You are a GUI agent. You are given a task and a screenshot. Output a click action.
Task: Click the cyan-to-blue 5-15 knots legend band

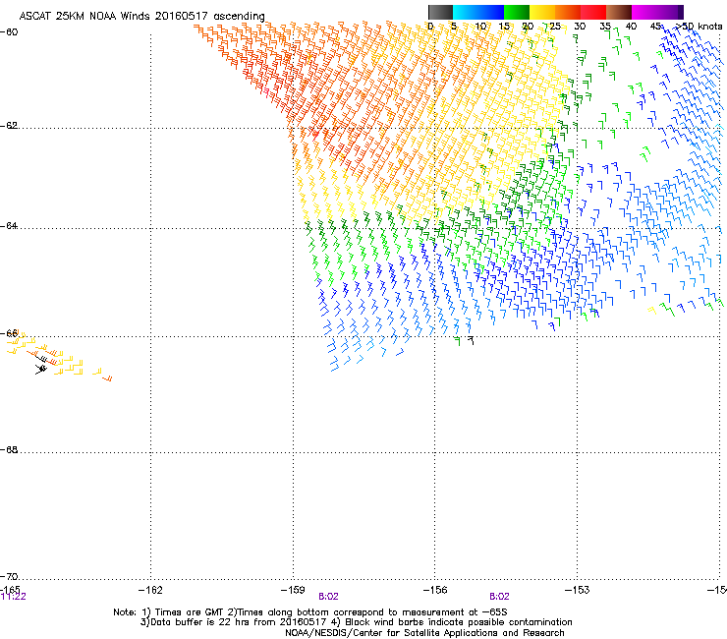478,12
